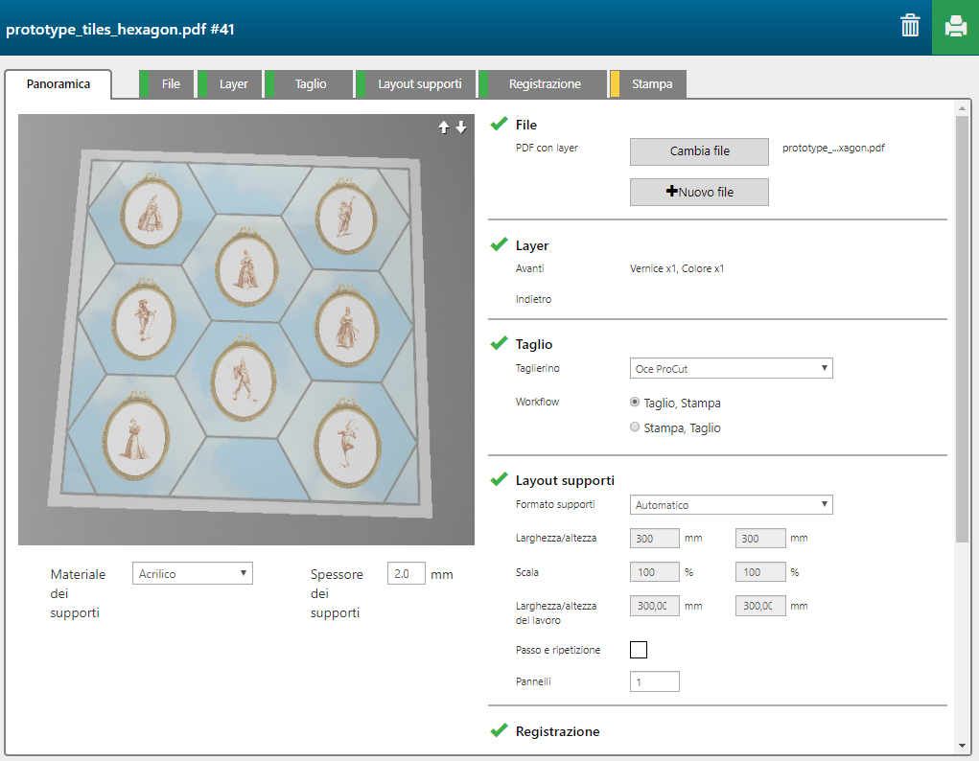Open the Stampa tab
Viewport: 979px width, 761px height.
[x=648, y=83]
